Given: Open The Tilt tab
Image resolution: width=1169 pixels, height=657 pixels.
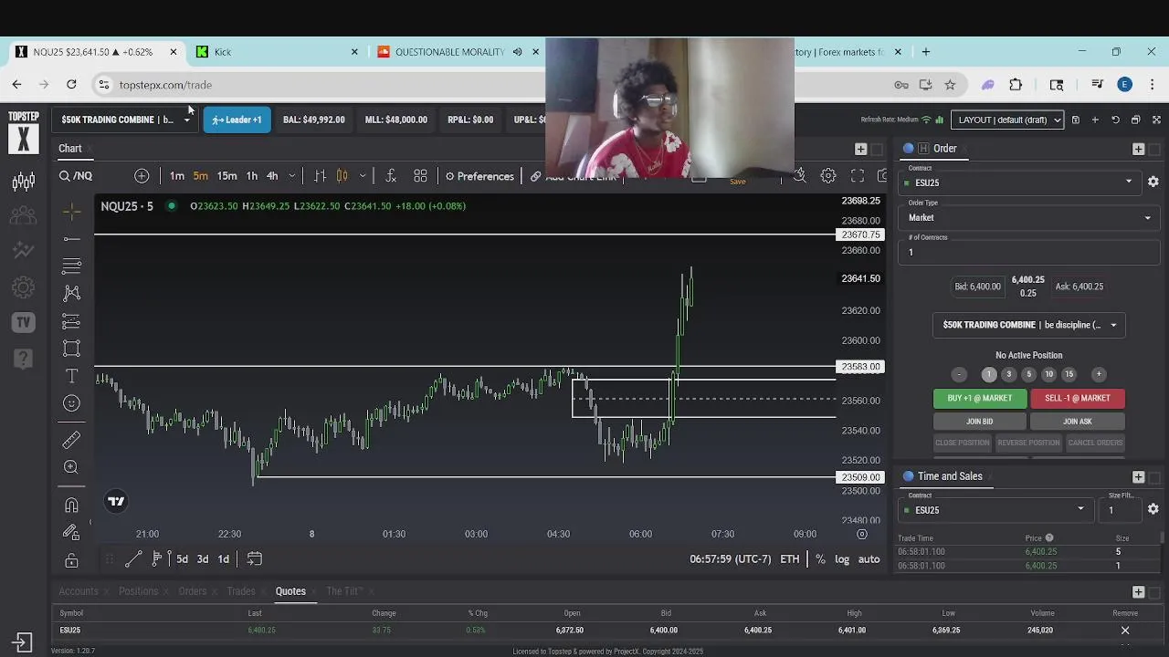Looking at the screenshot, I should click(344, 591).
